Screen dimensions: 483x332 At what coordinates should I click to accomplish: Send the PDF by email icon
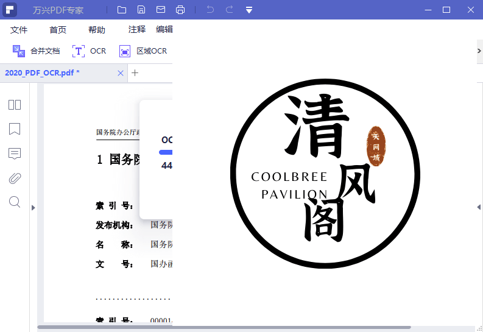[x=160, y=10]
